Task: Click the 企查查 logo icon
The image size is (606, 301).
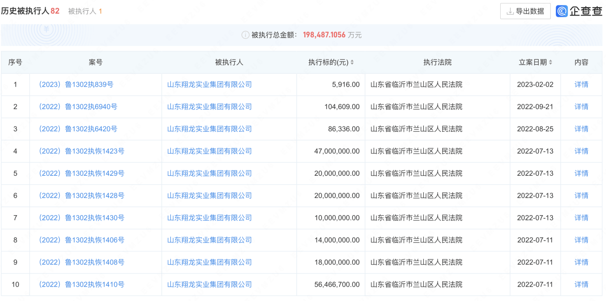Action: (x=562, y=11)
